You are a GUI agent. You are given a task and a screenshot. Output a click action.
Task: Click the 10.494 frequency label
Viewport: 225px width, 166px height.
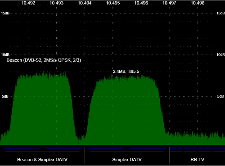(85, 3)
